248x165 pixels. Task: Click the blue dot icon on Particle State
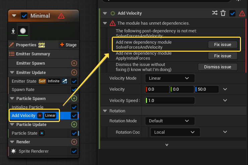pyautogui.click(x=42, y=133)
